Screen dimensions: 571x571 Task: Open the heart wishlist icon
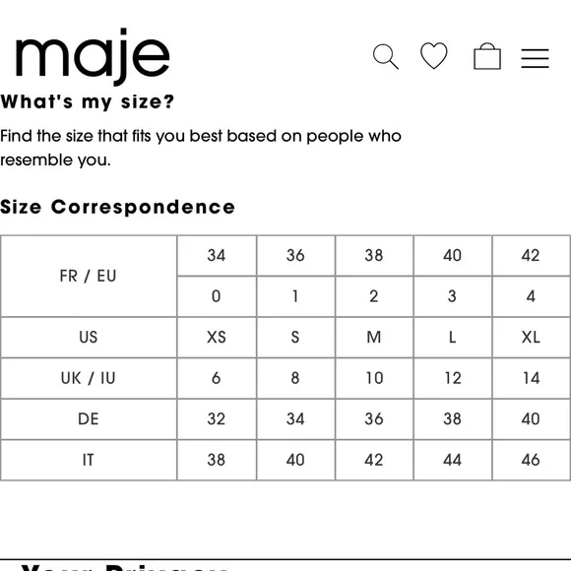434,55
